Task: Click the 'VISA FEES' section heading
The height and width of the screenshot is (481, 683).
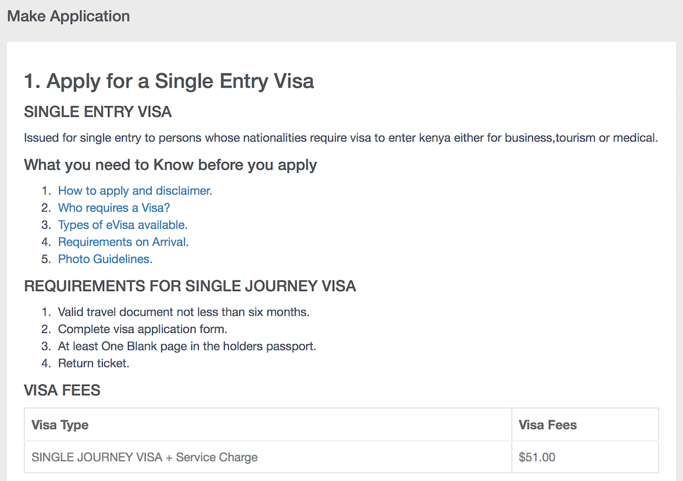Action: pos(62,390)
